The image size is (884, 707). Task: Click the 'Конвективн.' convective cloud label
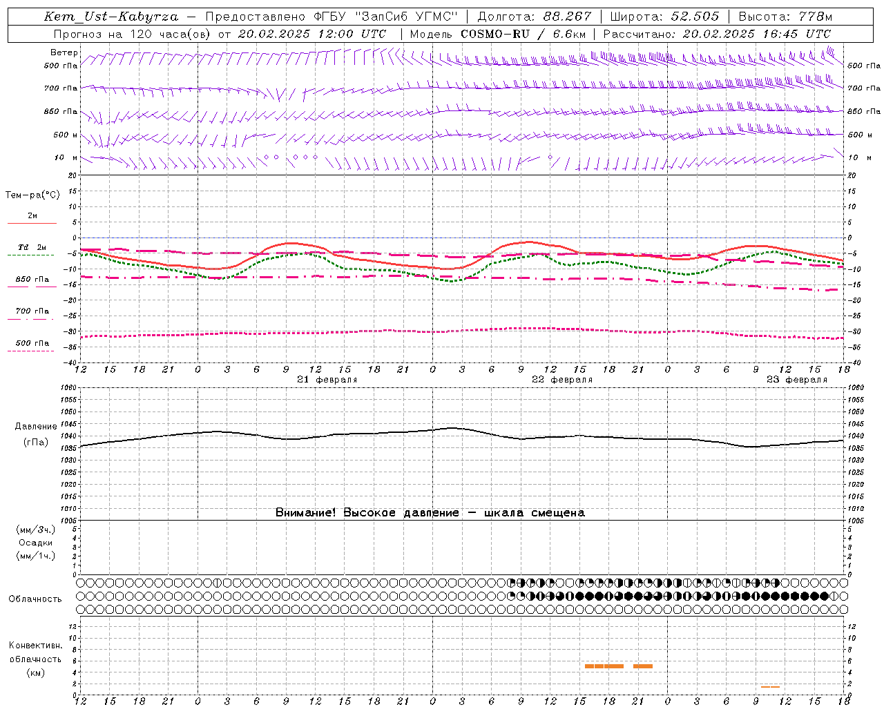click(x=35, y=646)
